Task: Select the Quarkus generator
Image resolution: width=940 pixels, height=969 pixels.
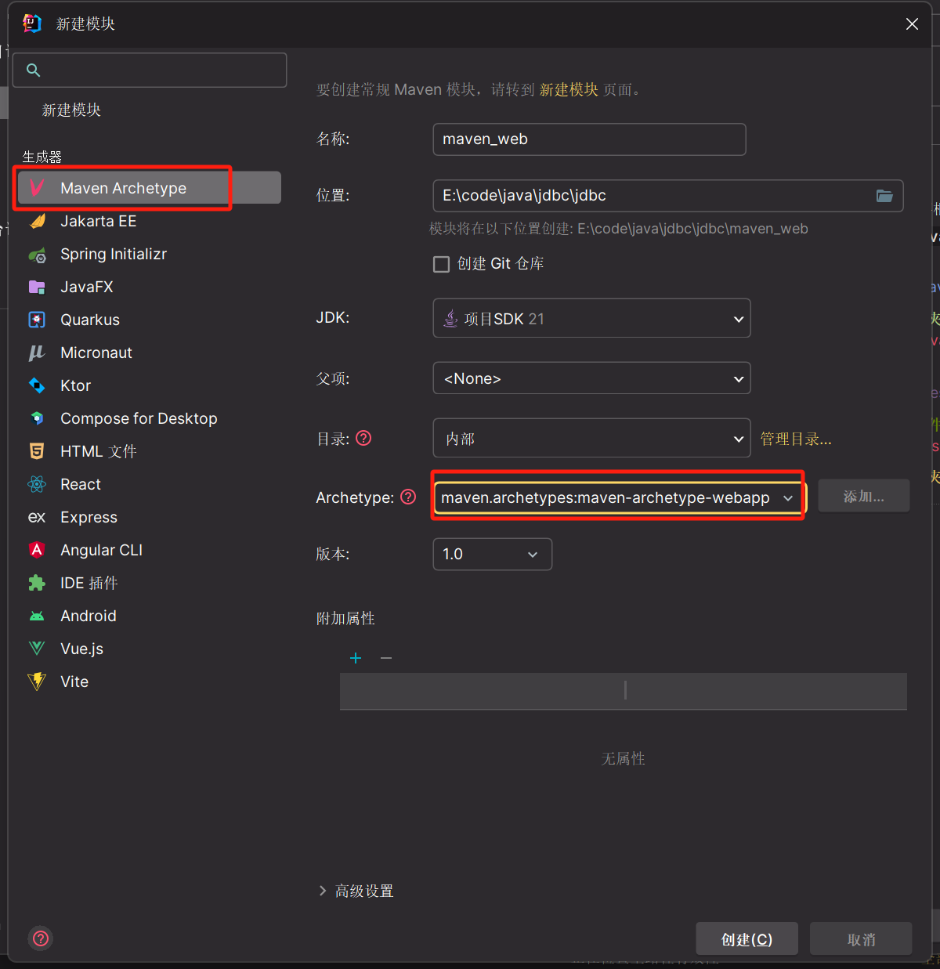Action: point(90,320)
